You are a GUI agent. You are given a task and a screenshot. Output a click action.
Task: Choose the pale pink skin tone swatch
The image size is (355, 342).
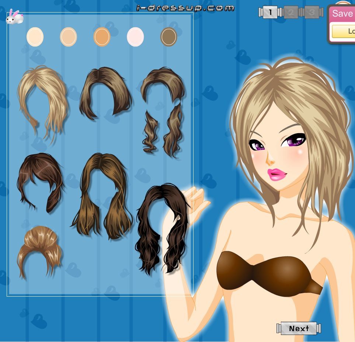[135, 37]
